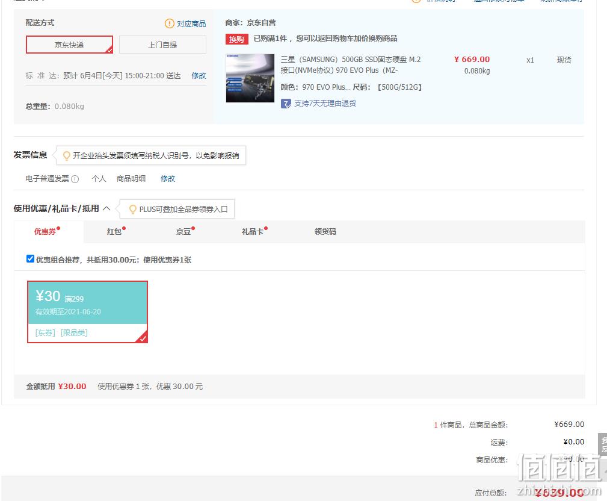The image size is (607, 501).
Task: Click [东券] label on coupon
Action: [45, 333]
